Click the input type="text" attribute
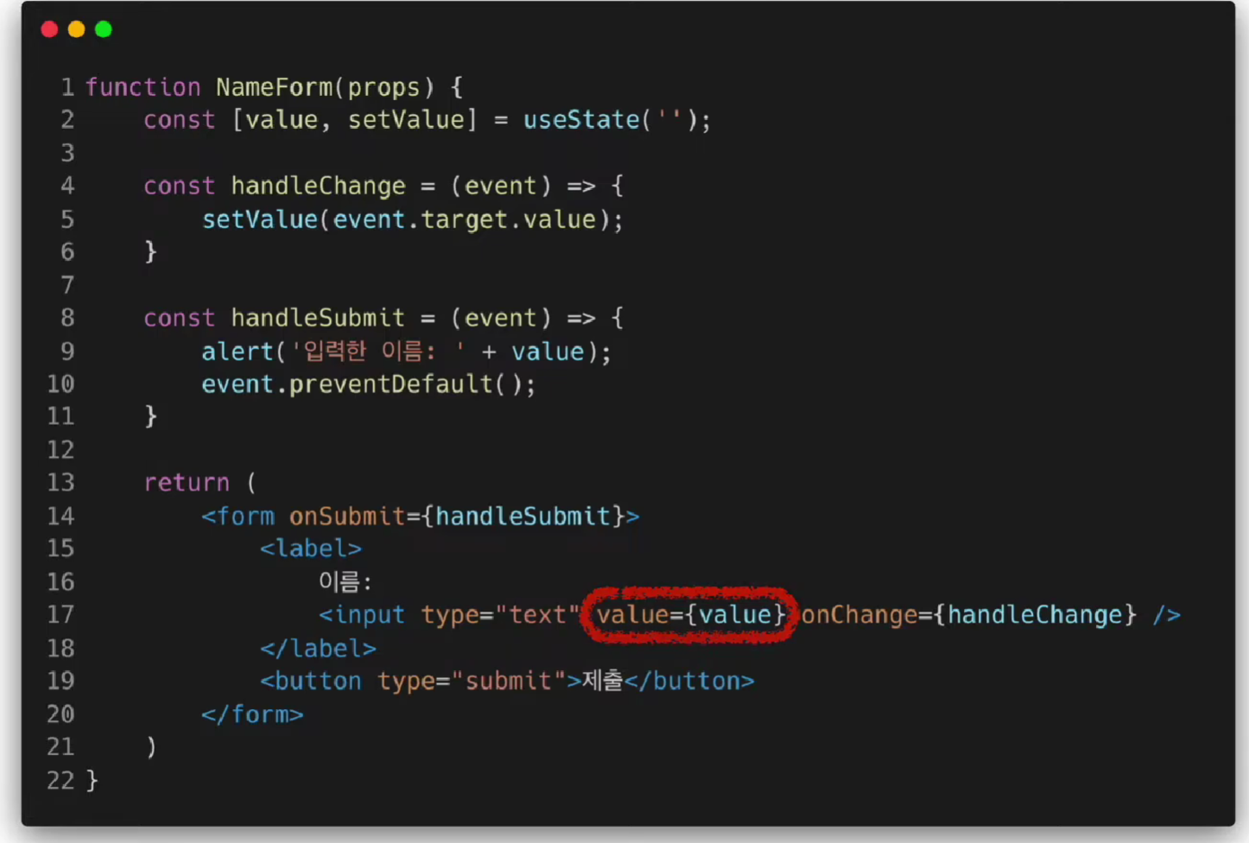 (x=499, y=615)
